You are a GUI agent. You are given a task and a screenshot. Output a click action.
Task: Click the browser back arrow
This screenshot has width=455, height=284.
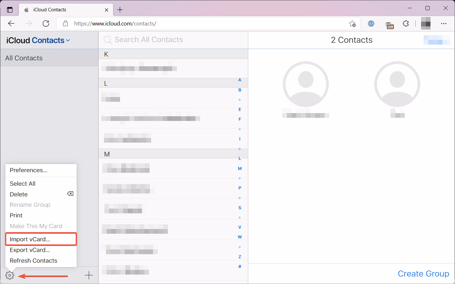pos(11,23)
